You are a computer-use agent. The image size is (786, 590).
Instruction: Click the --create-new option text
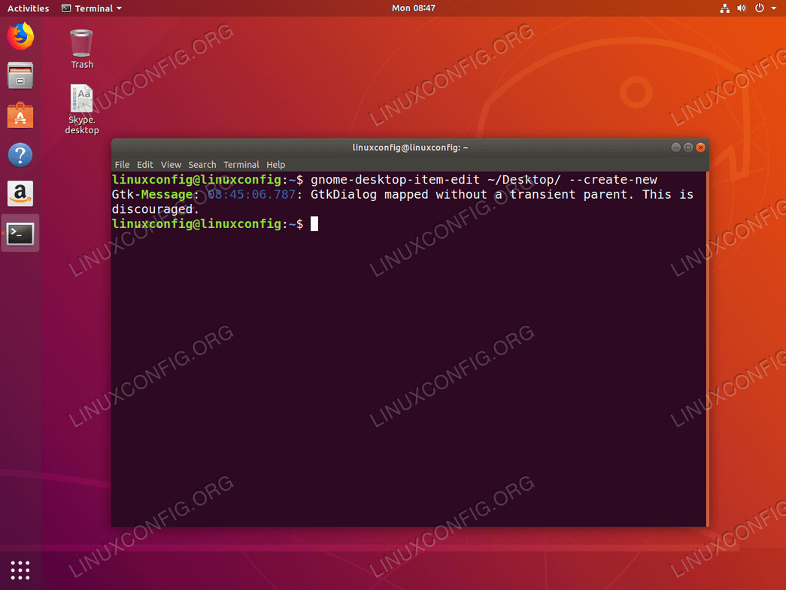pyautogui.click(x=613, y=180)
